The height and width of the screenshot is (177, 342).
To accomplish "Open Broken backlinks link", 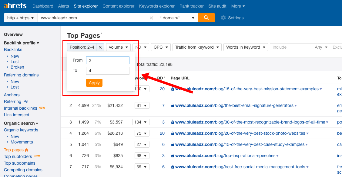I will [17, 67].
